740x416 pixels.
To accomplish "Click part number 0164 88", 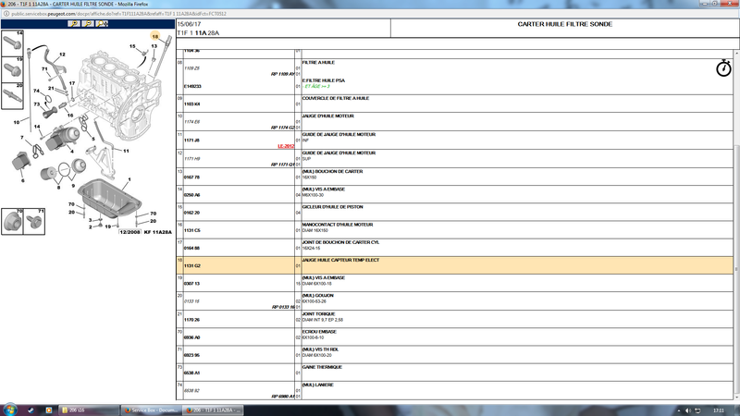I will (x=191, y=248).
